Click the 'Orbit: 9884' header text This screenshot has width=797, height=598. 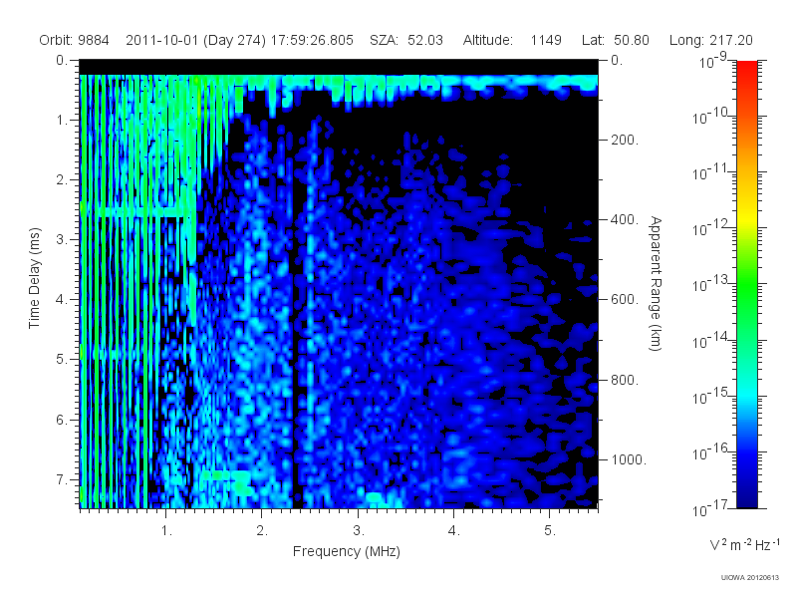tap(74, 40)
